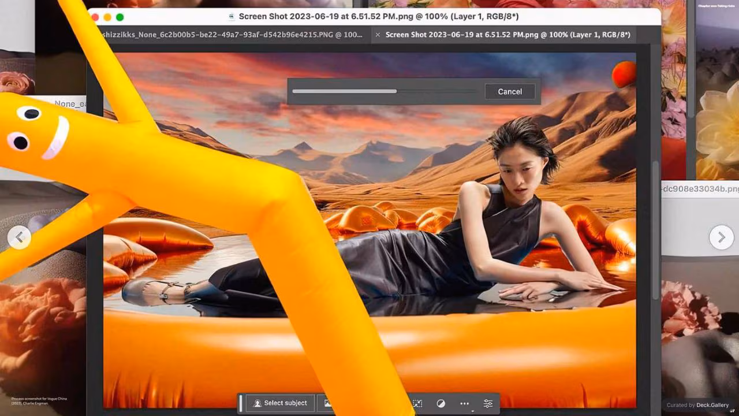Image resolution: width=739 pixels, height=416 pixels.
Task: Click the green fullscreen window button
Action: 120,17
